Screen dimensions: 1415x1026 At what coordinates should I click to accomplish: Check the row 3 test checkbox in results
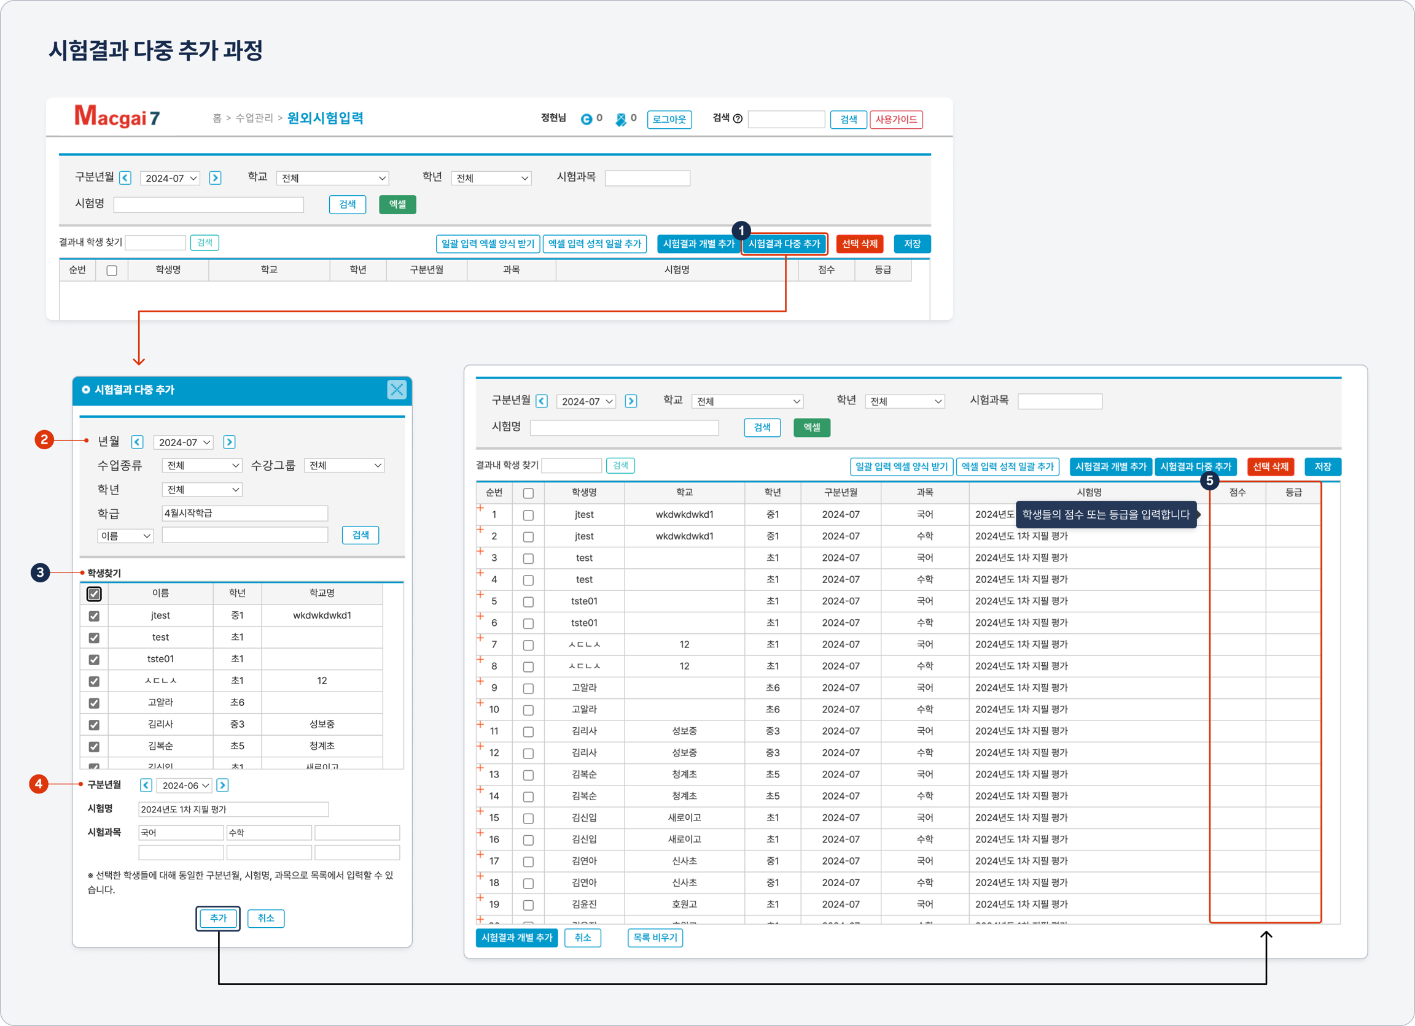click(528, 558)
